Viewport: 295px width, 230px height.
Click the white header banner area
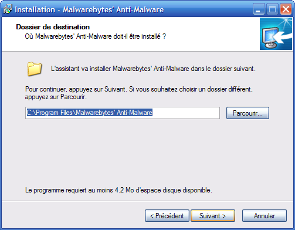click(x=131, y=34)
